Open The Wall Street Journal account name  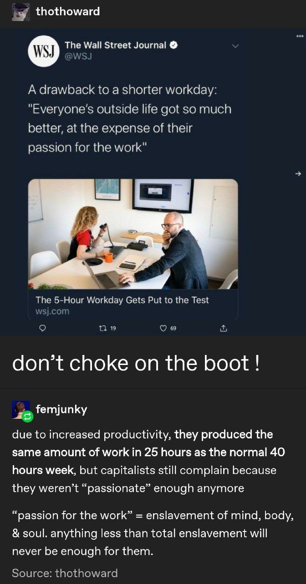[115, 45]
